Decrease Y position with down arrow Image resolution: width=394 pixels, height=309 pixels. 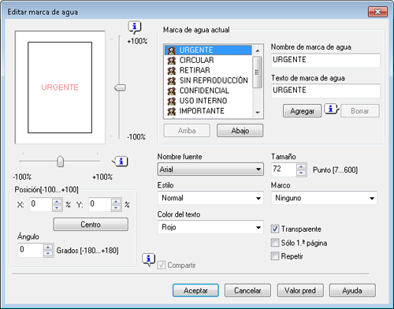(x=116, y=208)
